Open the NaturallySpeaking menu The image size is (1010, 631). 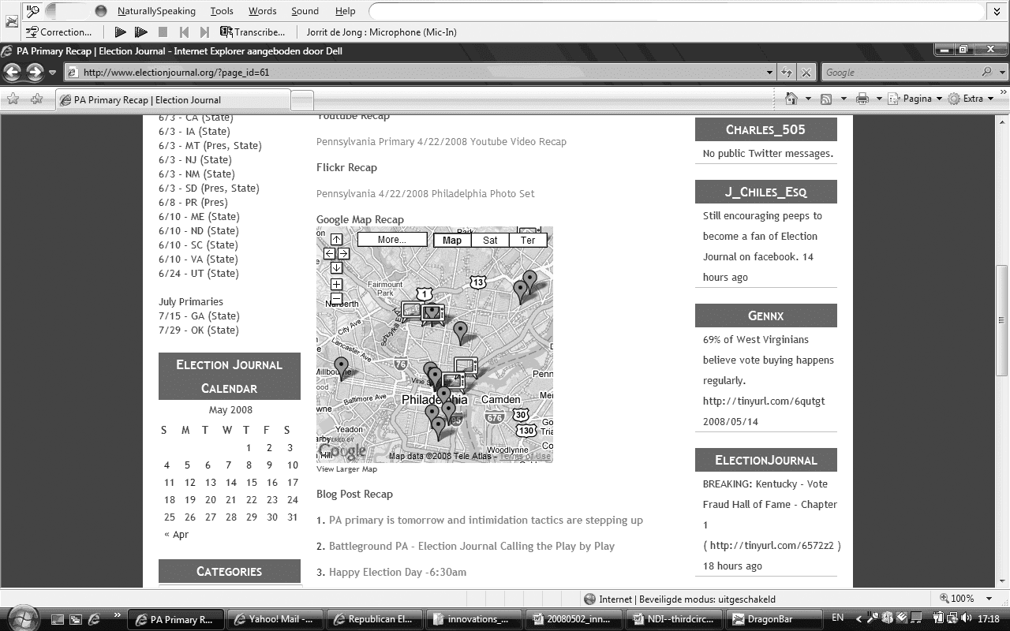156,11
